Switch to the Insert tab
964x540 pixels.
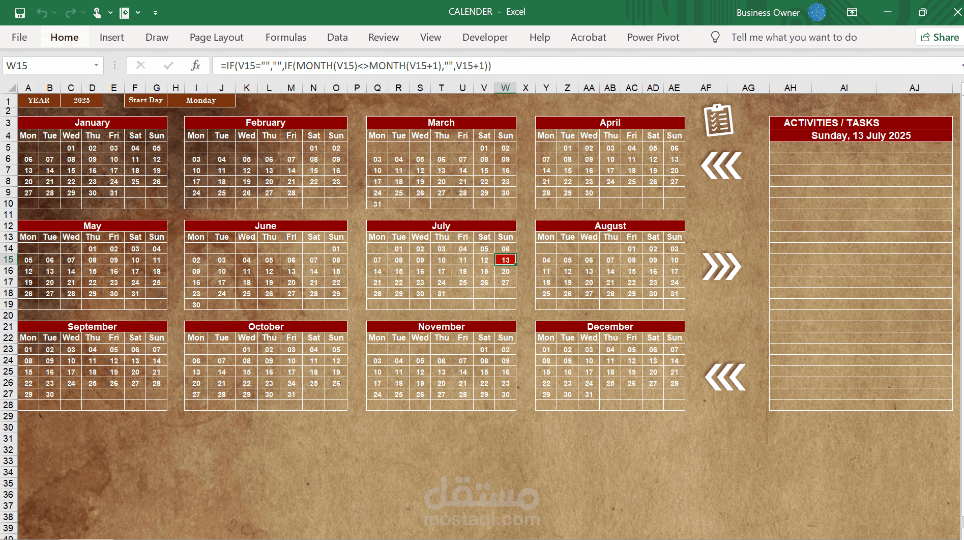[x=111, y=37]
